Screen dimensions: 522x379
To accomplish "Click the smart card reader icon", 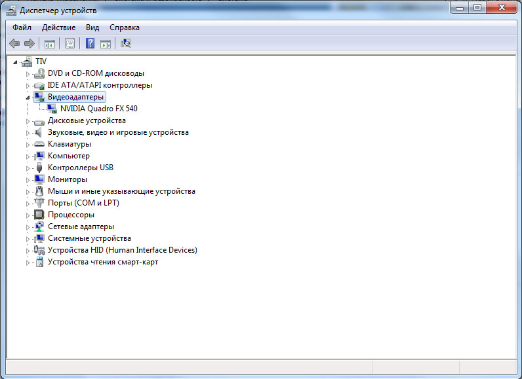I will point(39,262).
